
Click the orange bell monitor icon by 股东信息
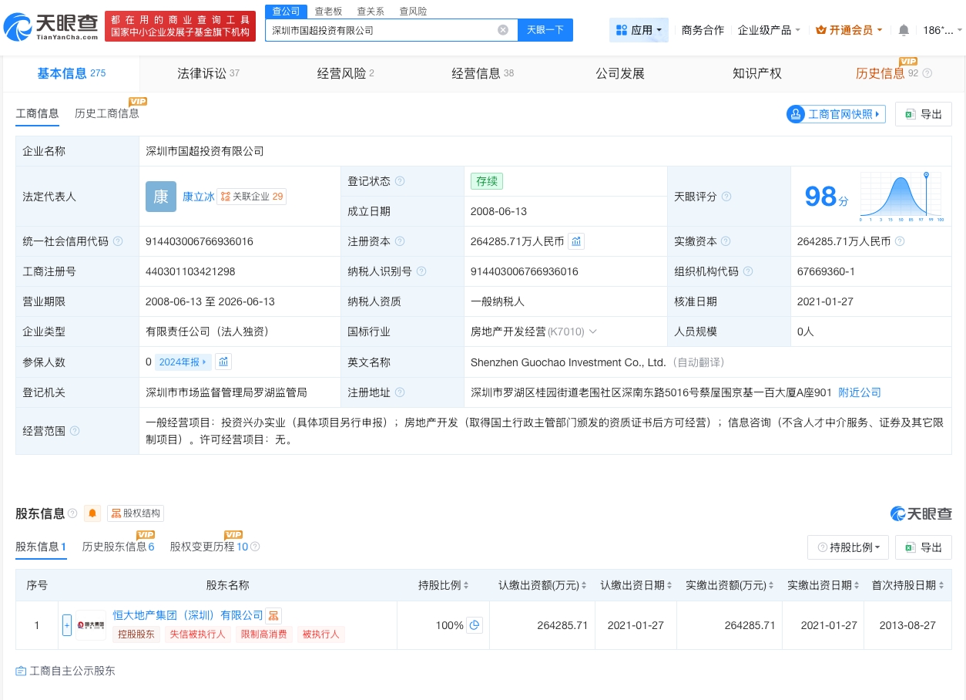(x=92, y=513)
